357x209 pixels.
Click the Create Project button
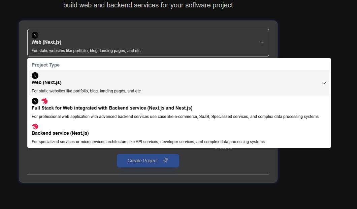(x=148, y=161)
